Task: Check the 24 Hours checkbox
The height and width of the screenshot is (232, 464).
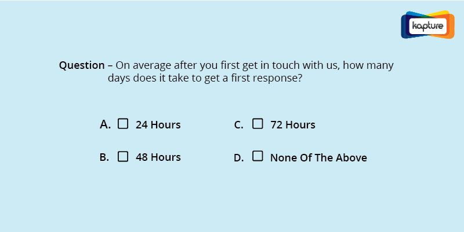Action: (123, 124)
